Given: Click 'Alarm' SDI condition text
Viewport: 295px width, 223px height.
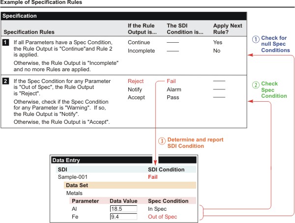Looking at the screenshot, I should 174,89.
